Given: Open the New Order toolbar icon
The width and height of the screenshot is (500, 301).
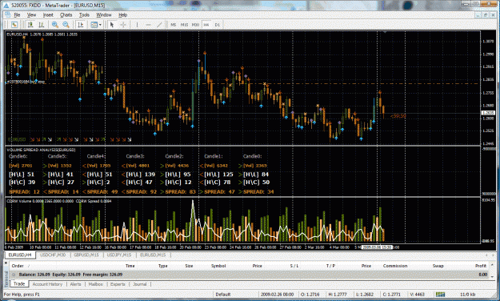Looking at the screenshot, I should click(x=14, y=25).
